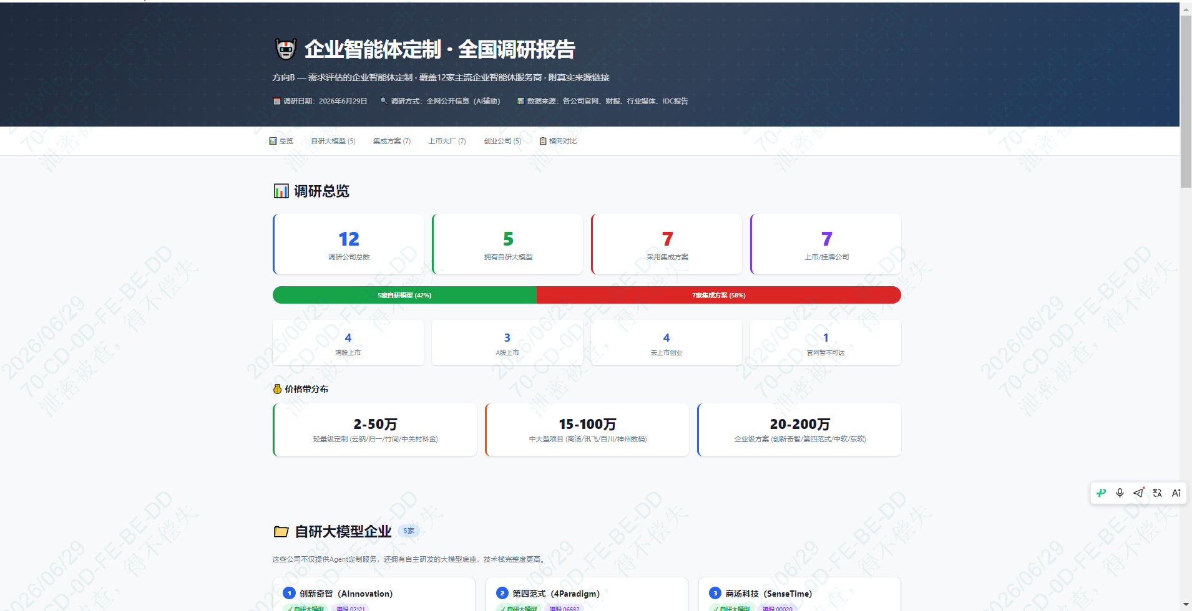Click the 15-100万 中大型项目 price card
1192x611 pixels.
point(587,430)
